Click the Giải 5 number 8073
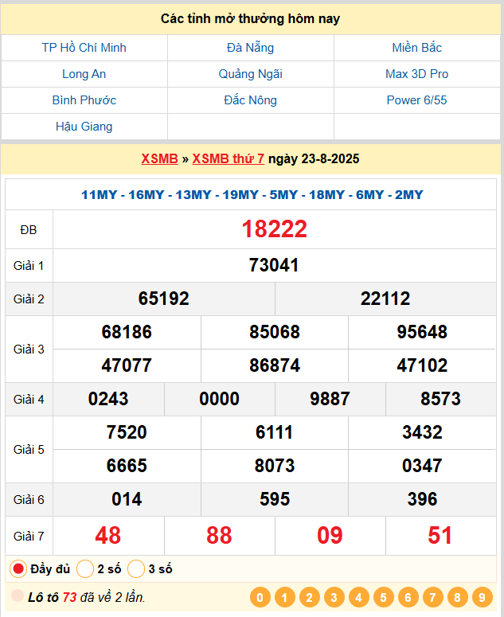The width and height of the screenshot is (504, 617). click(x=274, y=466)
